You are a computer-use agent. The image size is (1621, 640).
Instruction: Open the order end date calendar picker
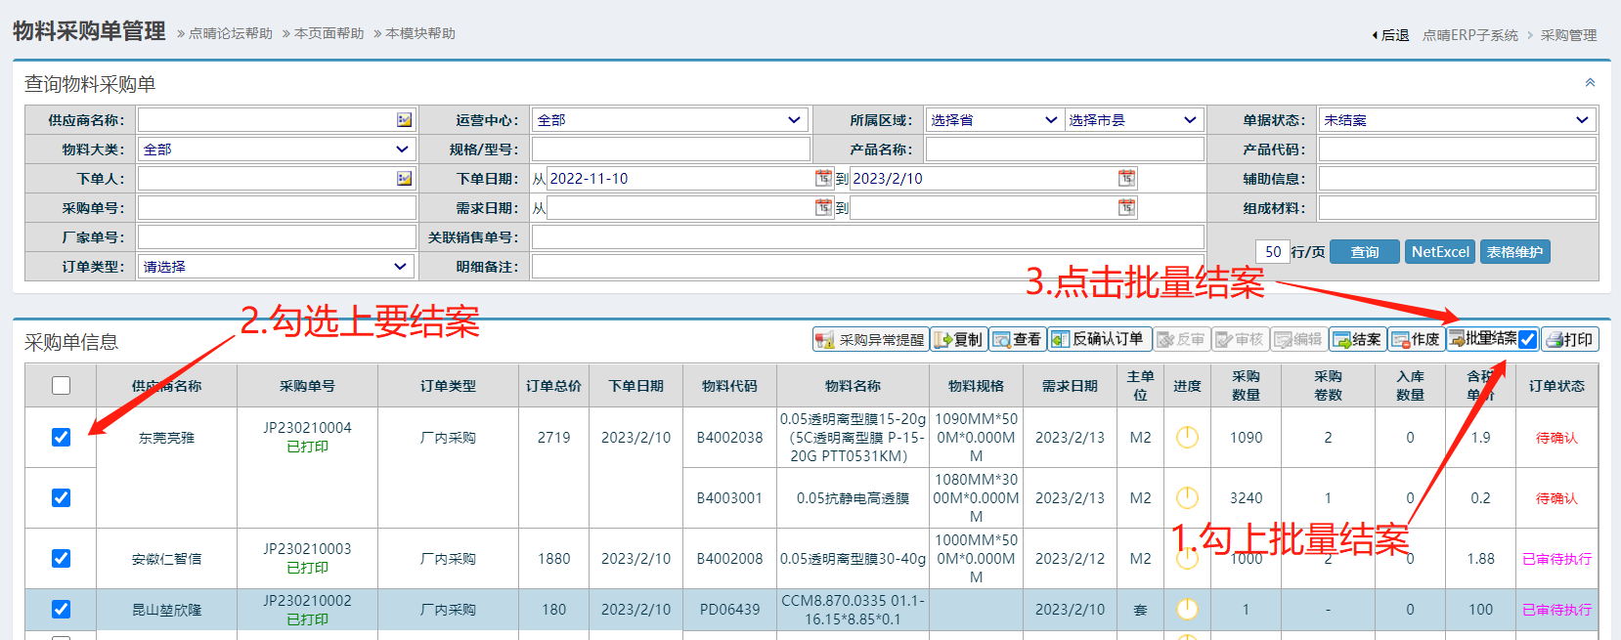click(x=1126, y=179)
